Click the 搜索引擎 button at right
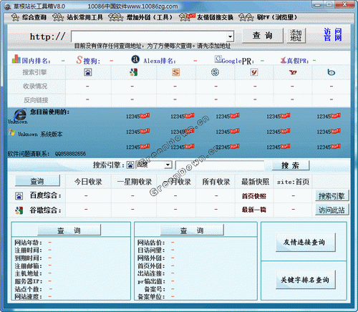The width and height of the screenshot is (358, 312). (332, 196)
